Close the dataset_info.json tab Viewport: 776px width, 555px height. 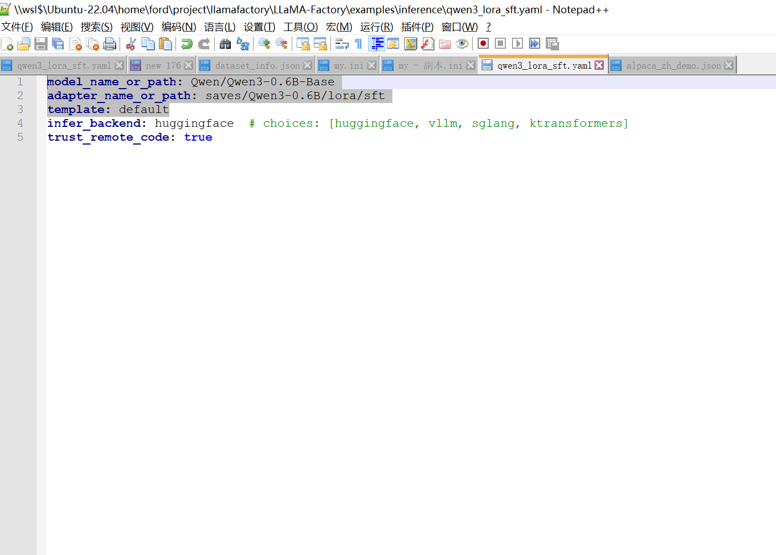[308, 65]
